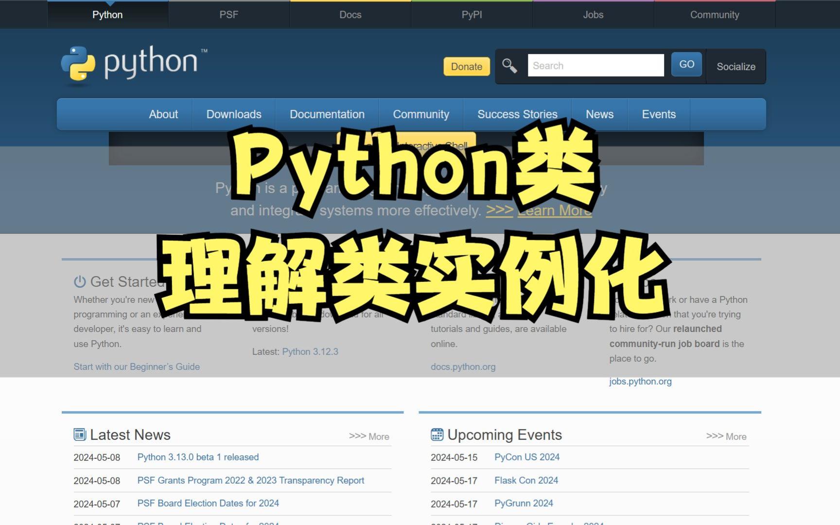The image size is (840, 525).
Task: Open PSF Grants Program Transparency Report news
Action: 250,480
